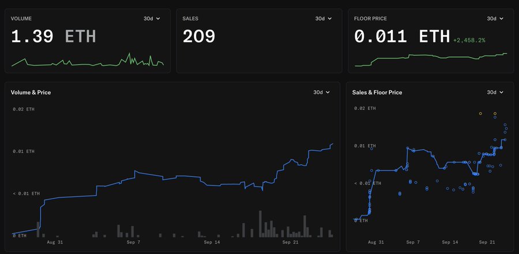Open the 30d dropdown on Volume card
519x254 pixels.
click(152, 18)
